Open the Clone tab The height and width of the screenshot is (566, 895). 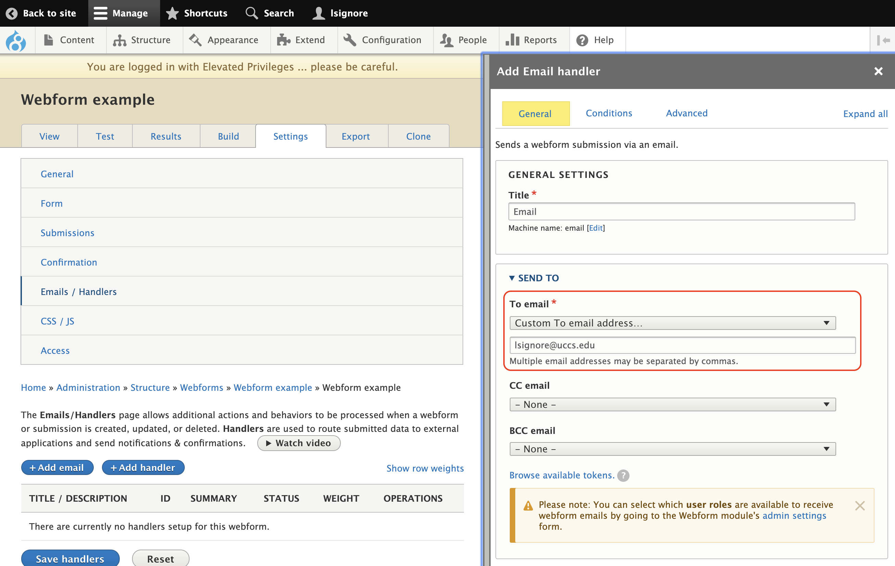[x=418, y=136]
